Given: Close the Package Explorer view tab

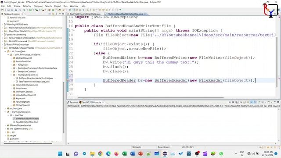Looking at the screenshot, I should 22,14.
